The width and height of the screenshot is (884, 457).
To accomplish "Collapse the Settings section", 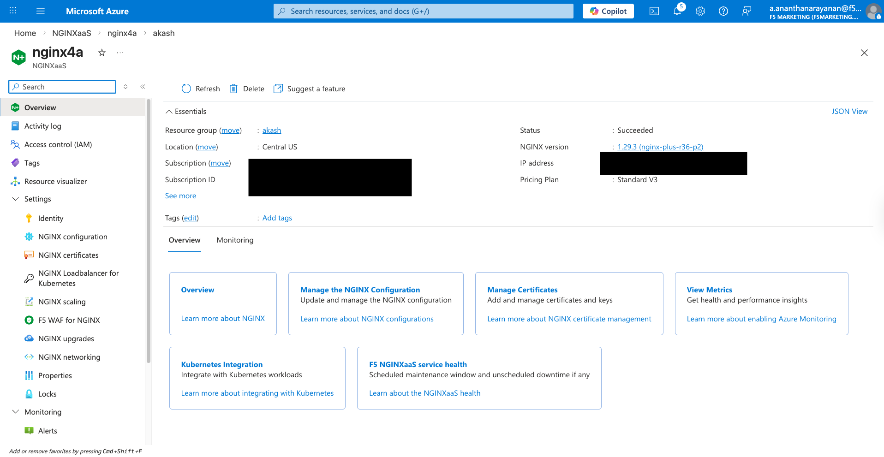I will (x=15, y=199).
